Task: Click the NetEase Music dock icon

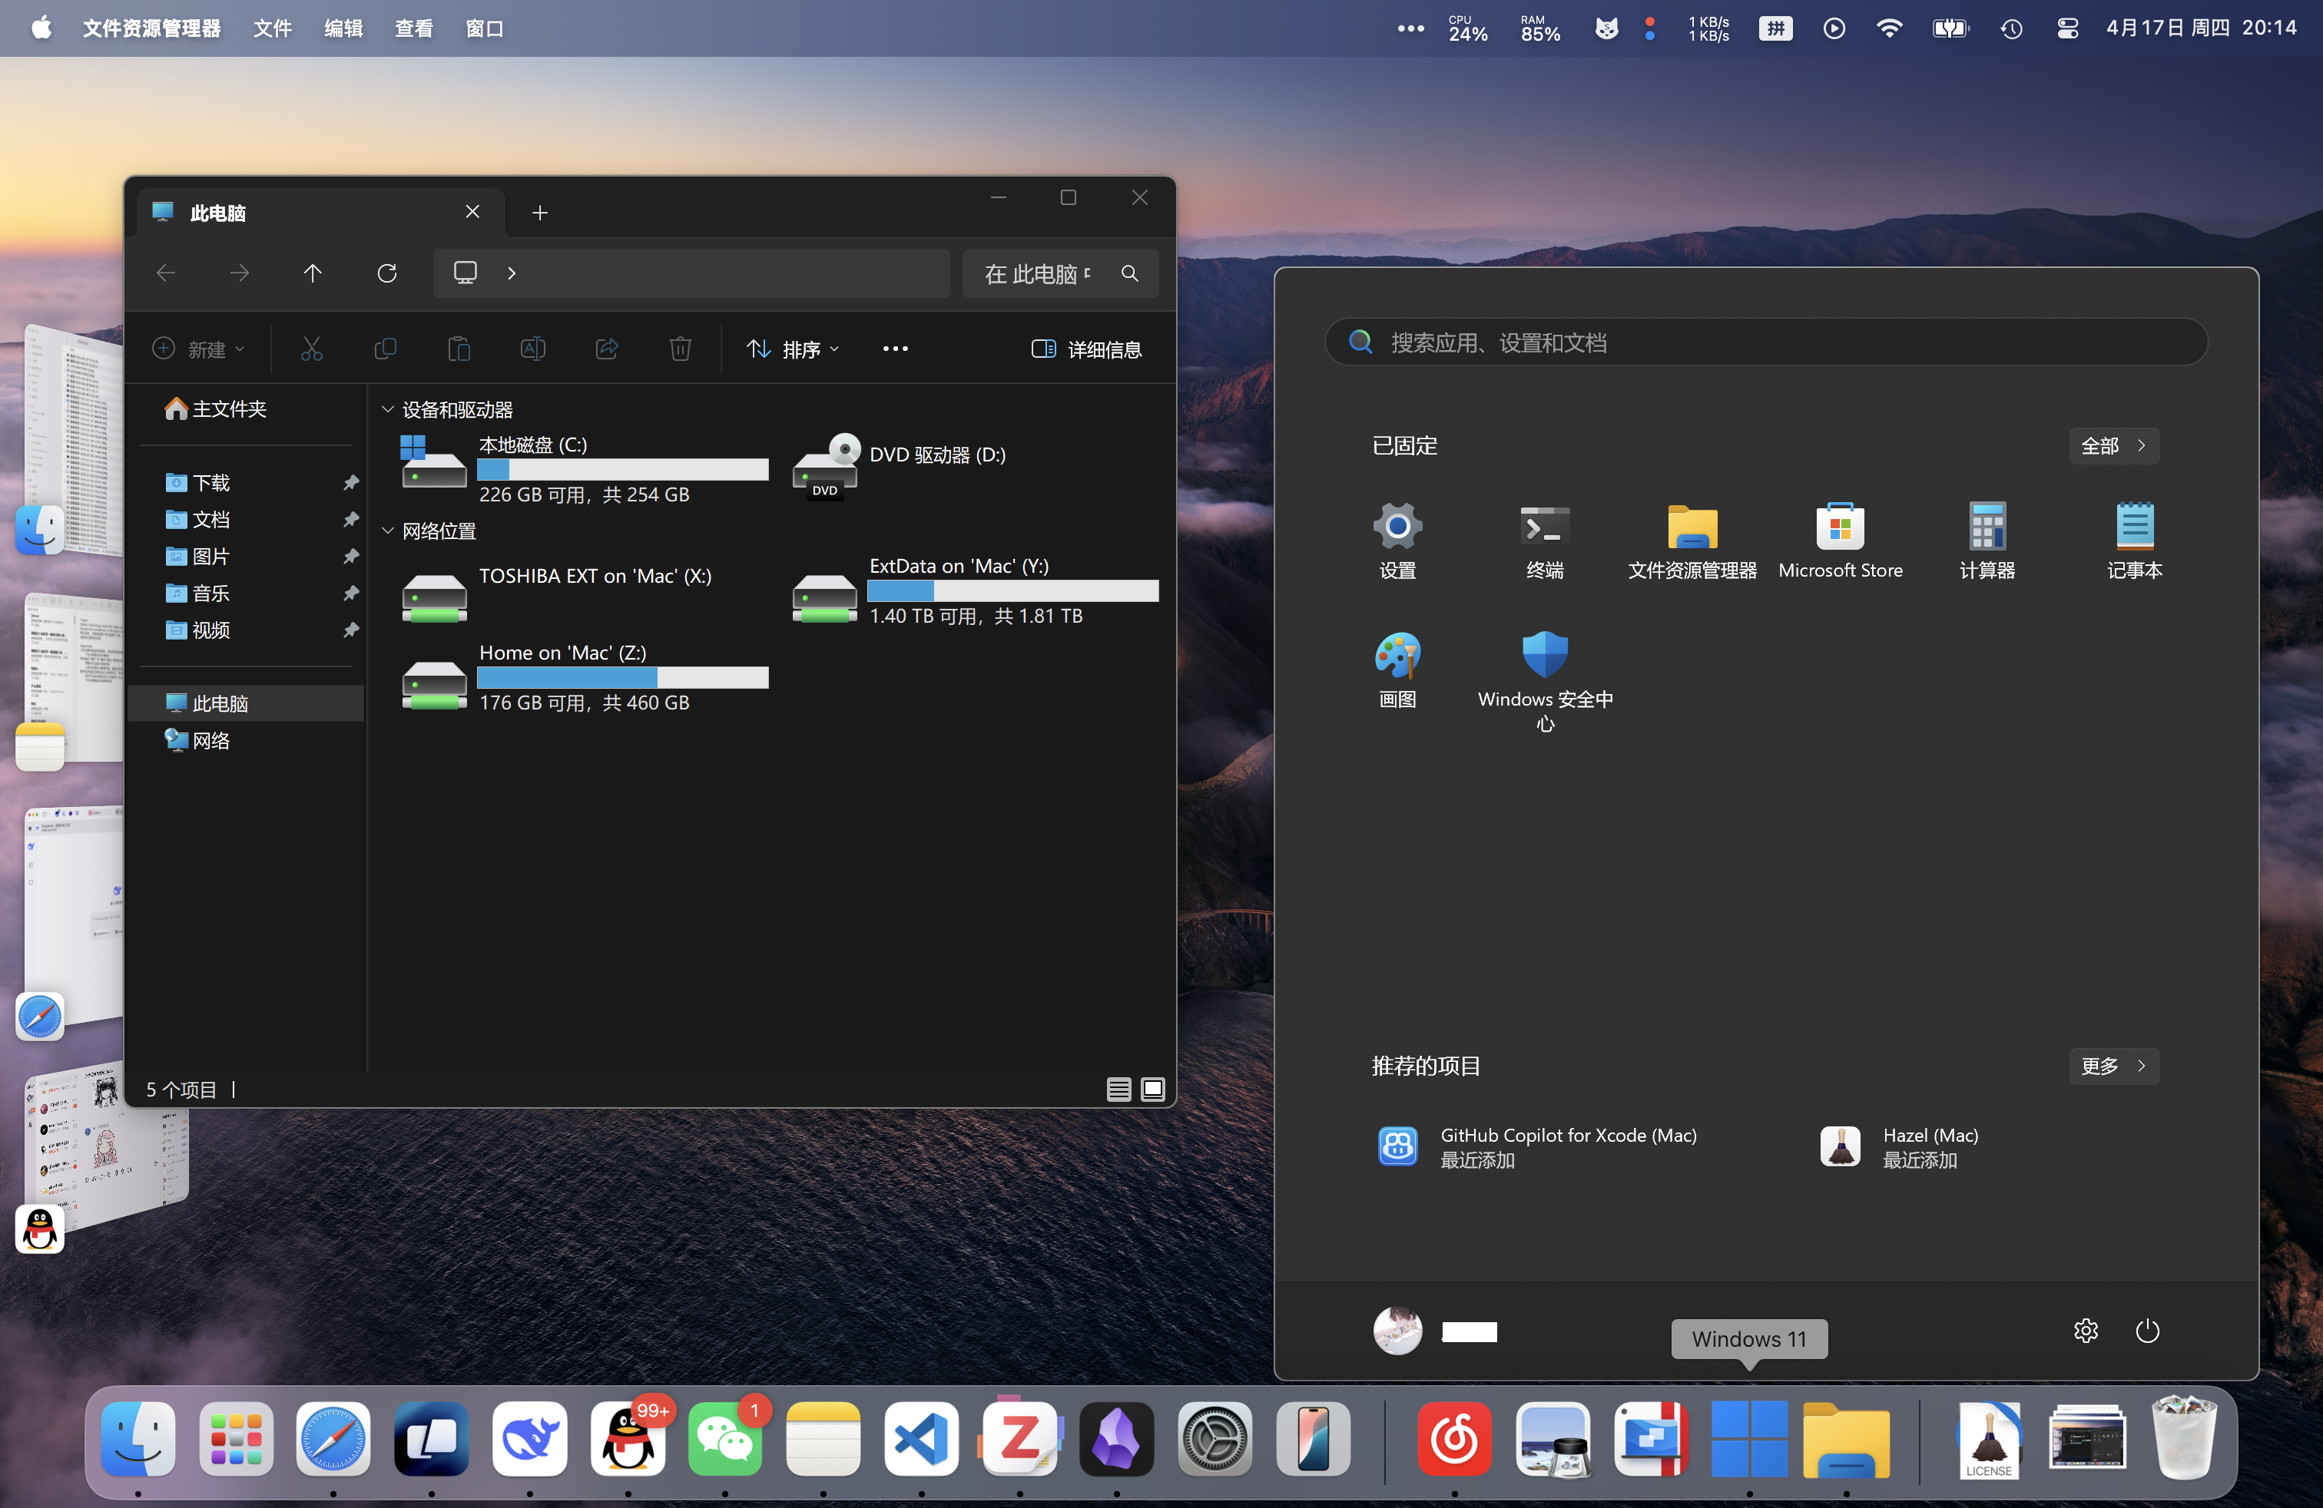Action: point(1454,1440)
